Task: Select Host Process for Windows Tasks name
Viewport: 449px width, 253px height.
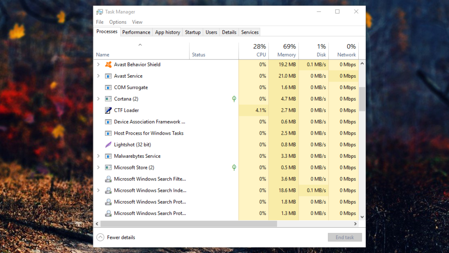Action: pos(149,133)
